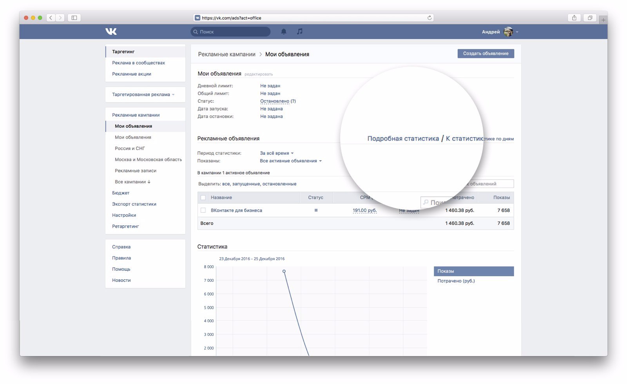Open the music note icon
Viewport: 627px width, 384px height.
pos(300,31)
